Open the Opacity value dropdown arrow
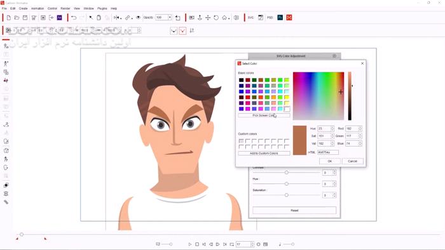The height and width of the screenshot is (250, 445). point(170,18)
